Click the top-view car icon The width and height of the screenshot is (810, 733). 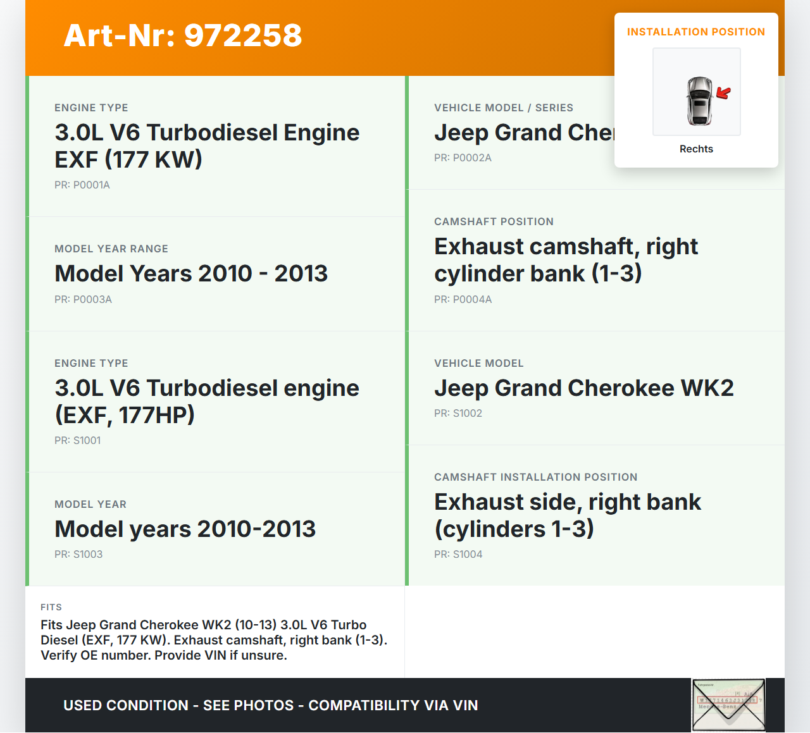tap(699, 101)
